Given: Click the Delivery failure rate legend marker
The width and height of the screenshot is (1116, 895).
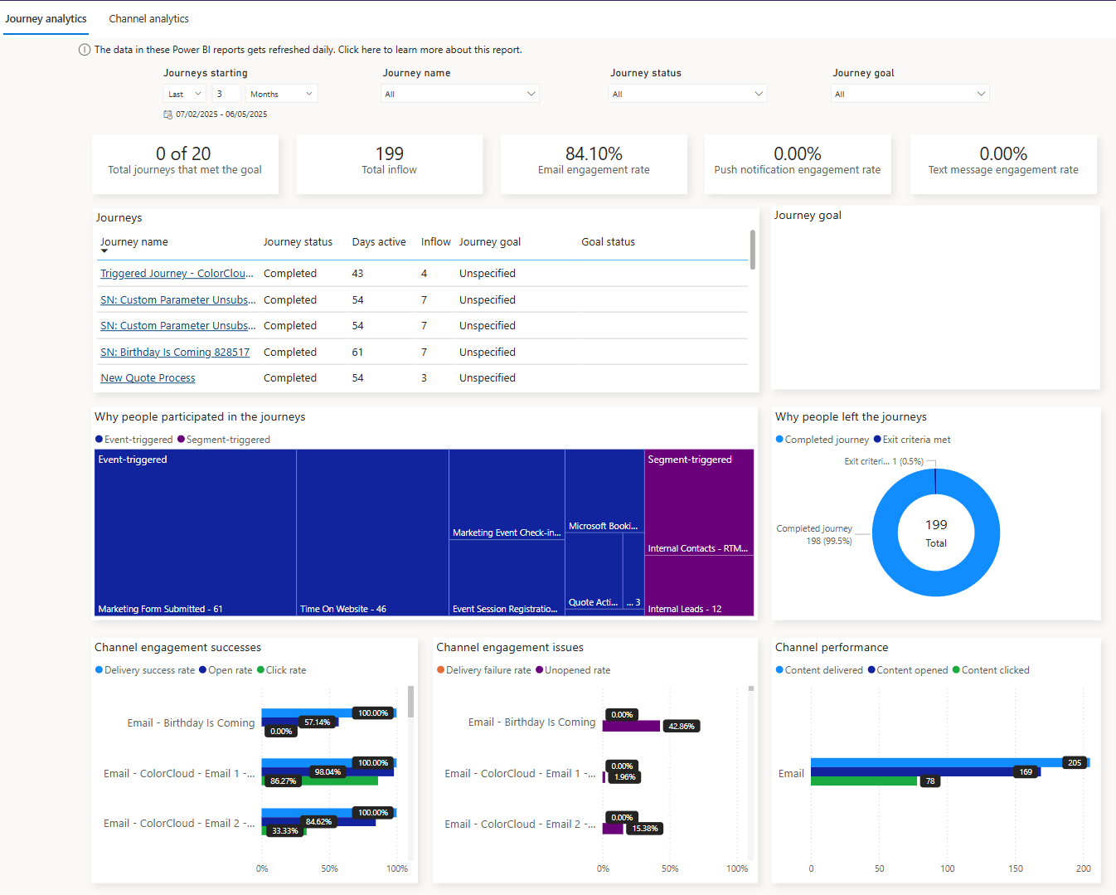Looking at the screenshot, I should click(x=441, y=670).
